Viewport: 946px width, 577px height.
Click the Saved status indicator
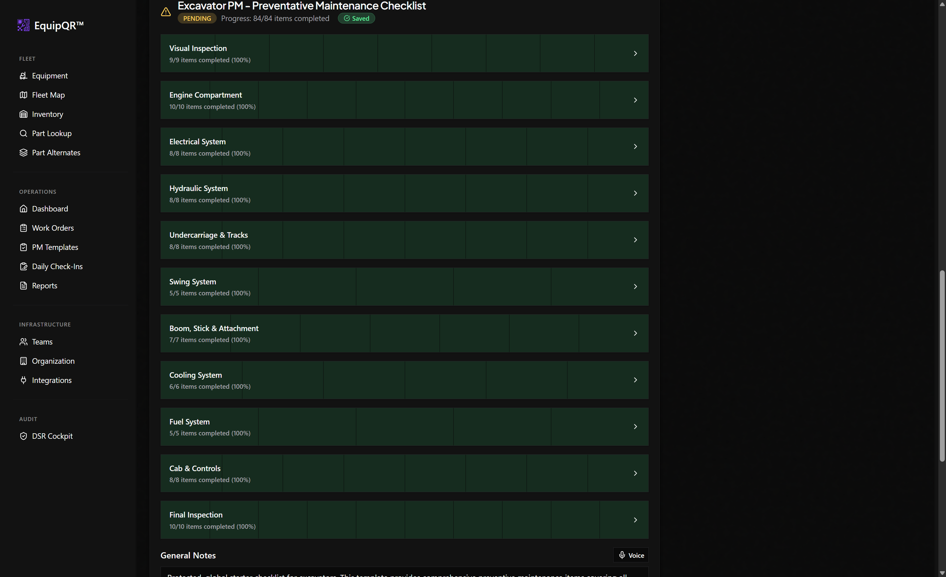click(x=356, y=18)
